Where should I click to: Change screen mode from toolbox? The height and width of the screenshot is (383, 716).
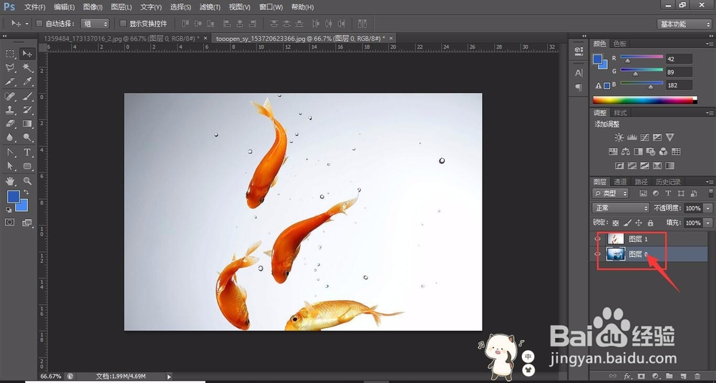[x=27, y=223]
